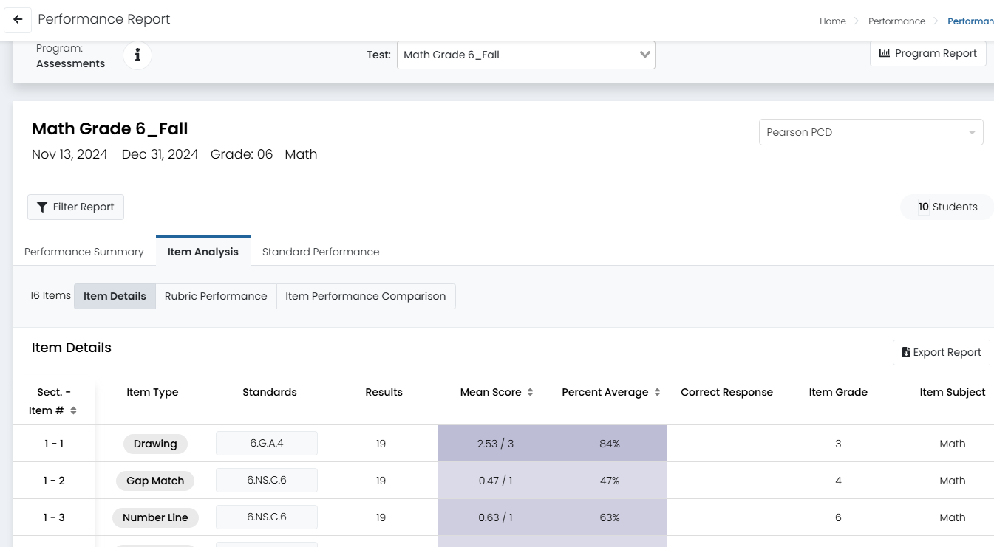Image resolution: width=994 pixels, height=547 pixels.
Task: Click the 16 Items label
Action: pyautogui.click(x=50, y=295)
